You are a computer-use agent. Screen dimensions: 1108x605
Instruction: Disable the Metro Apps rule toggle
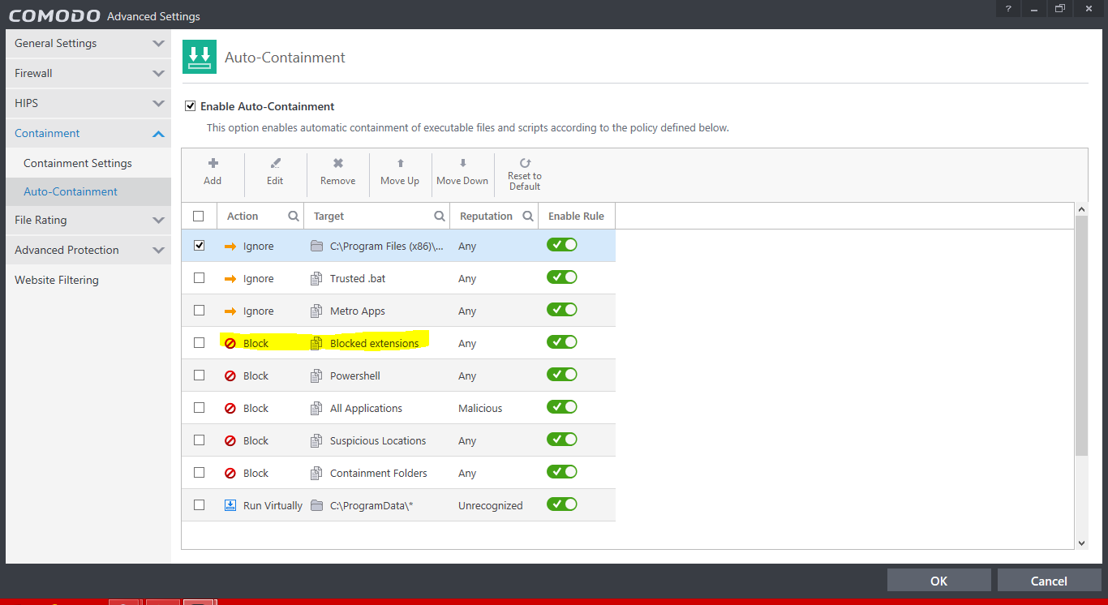tap(561, 311)
